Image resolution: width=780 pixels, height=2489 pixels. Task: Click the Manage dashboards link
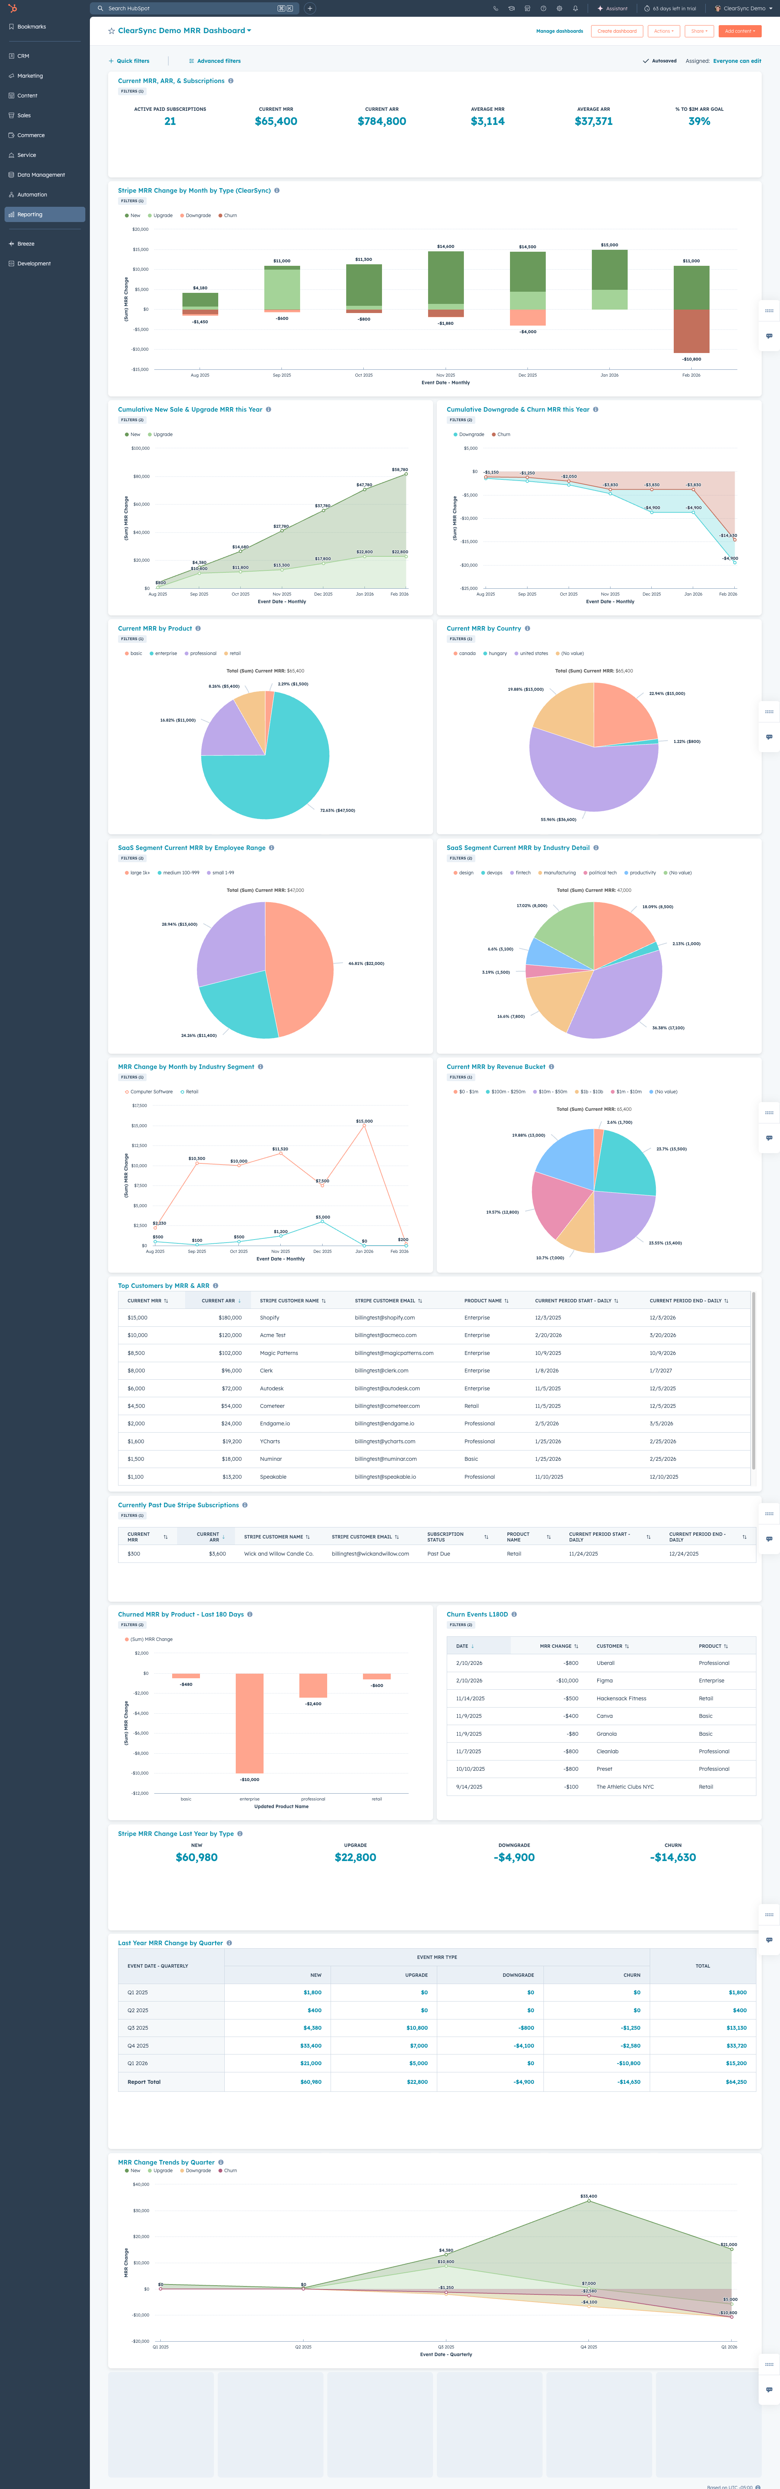click(559, 31)
